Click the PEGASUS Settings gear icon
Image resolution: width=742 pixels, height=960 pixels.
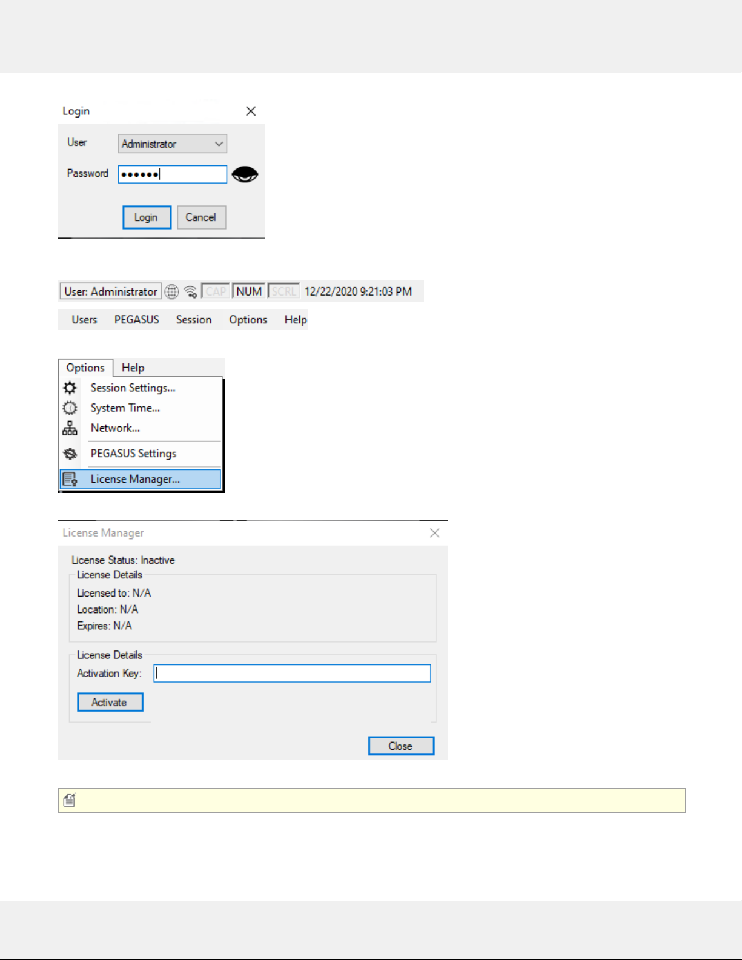coord(70,454)
